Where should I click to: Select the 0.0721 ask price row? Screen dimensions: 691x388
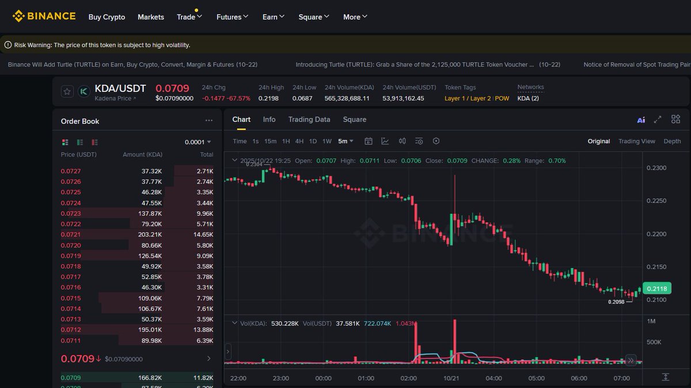[137, 235]
